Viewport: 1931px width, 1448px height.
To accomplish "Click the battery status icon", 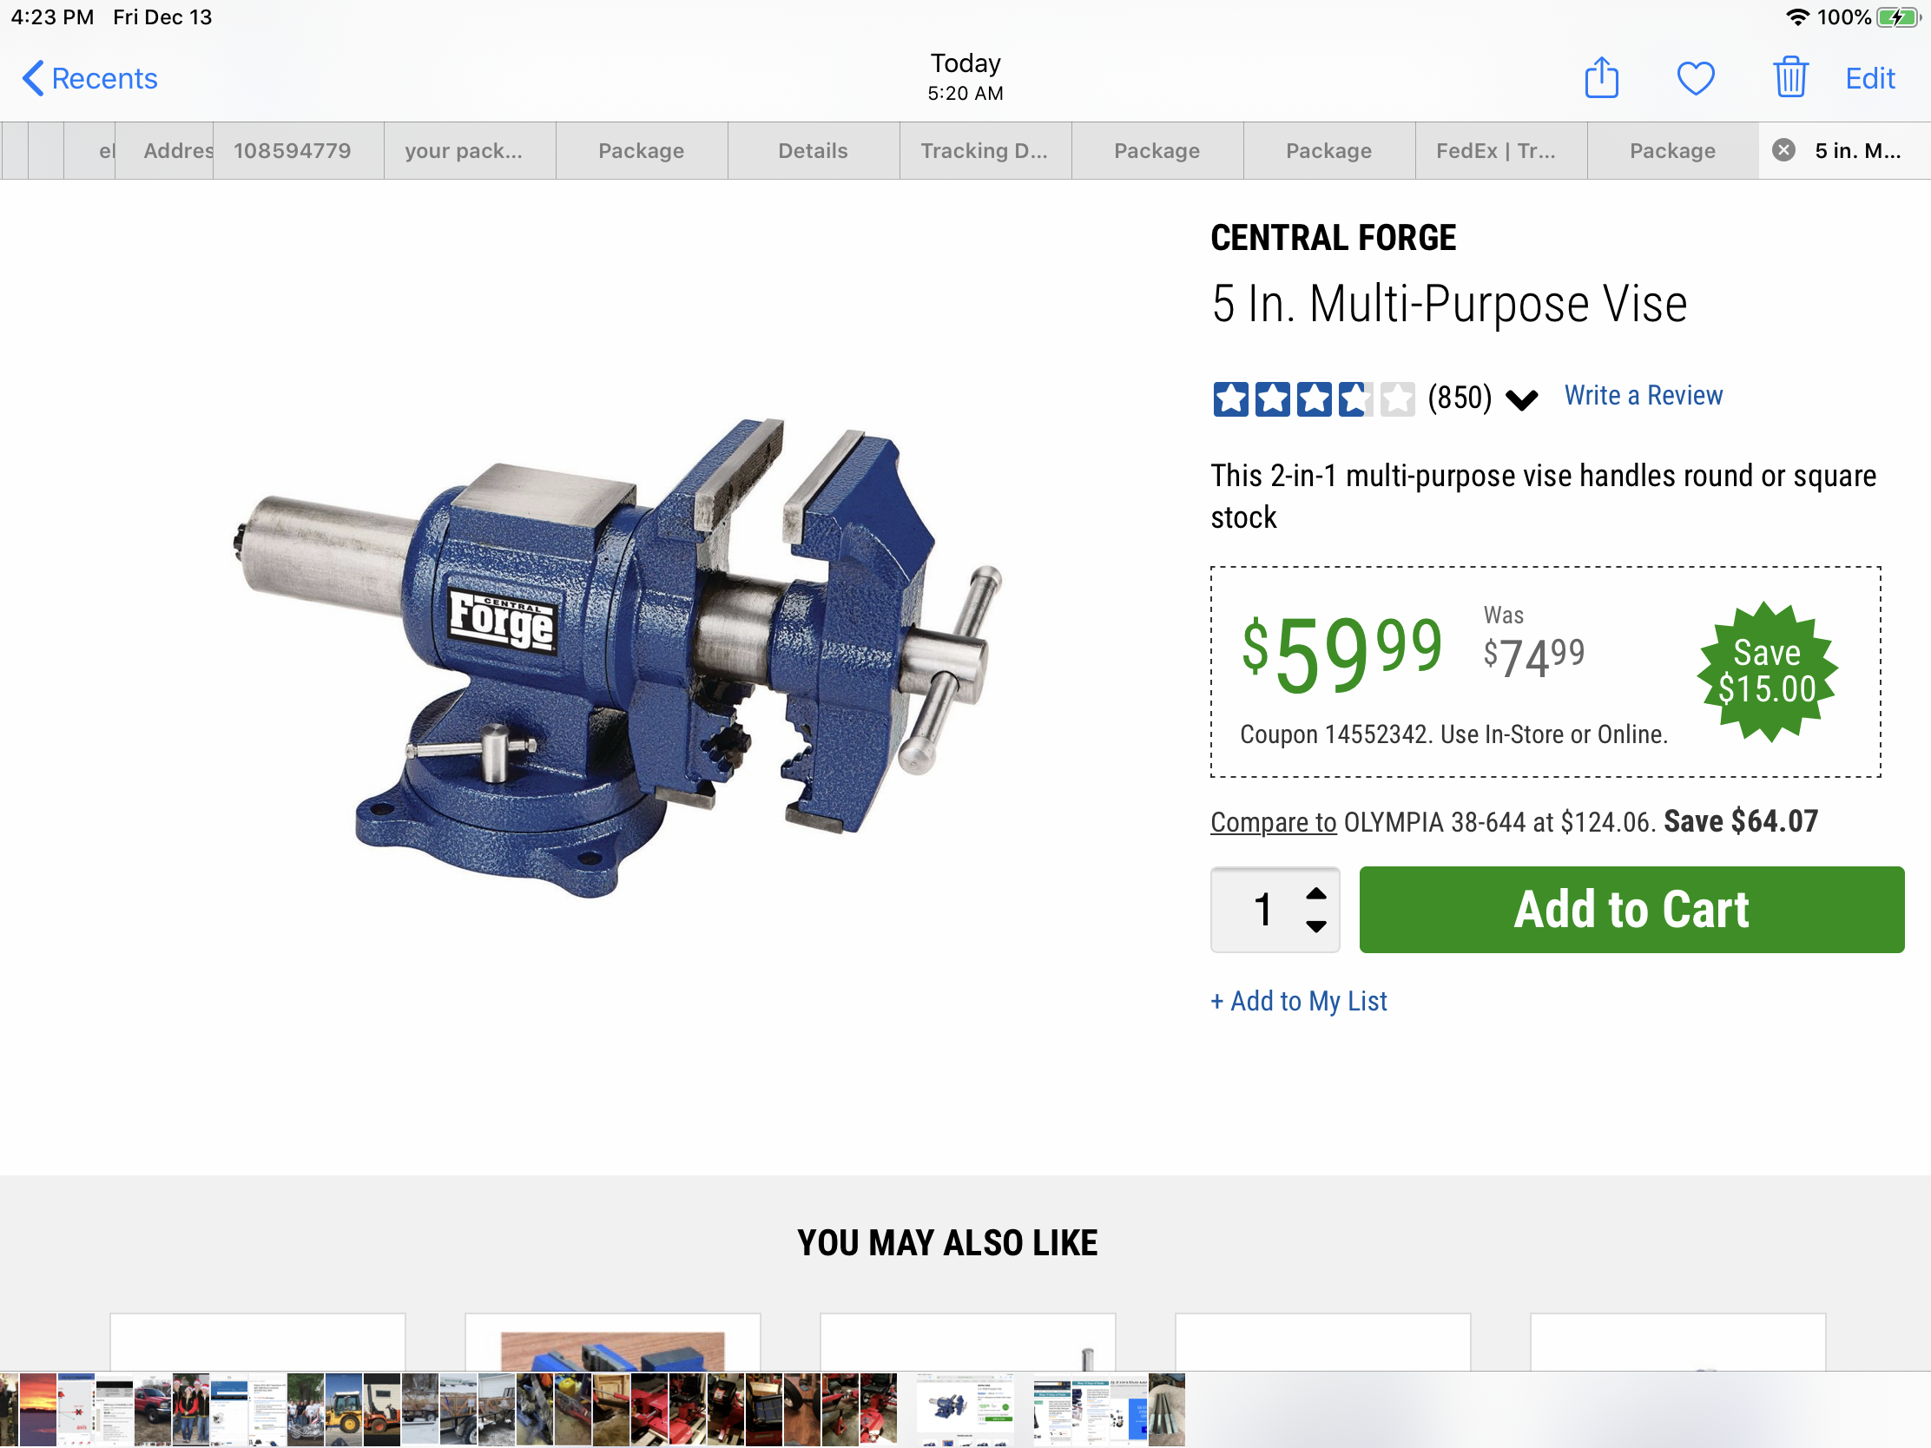I will click(x=1897, y=17).
